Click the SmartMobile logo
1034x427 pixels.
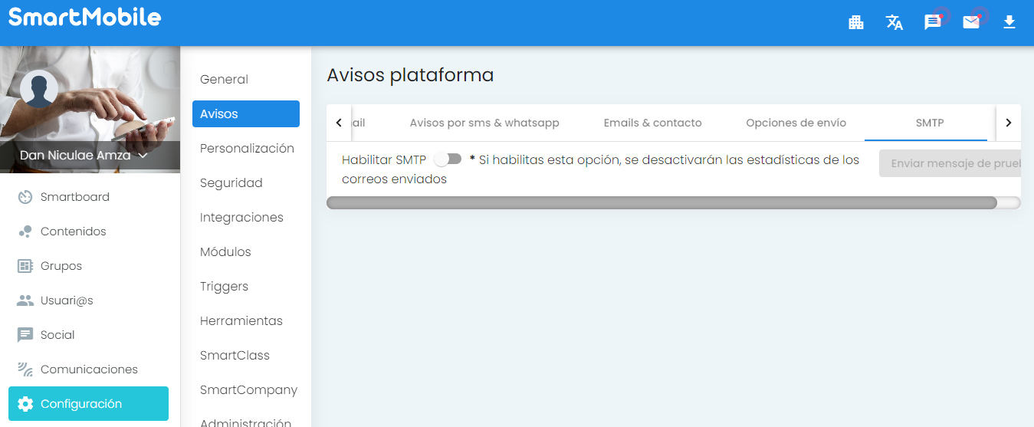coord(85,18)
